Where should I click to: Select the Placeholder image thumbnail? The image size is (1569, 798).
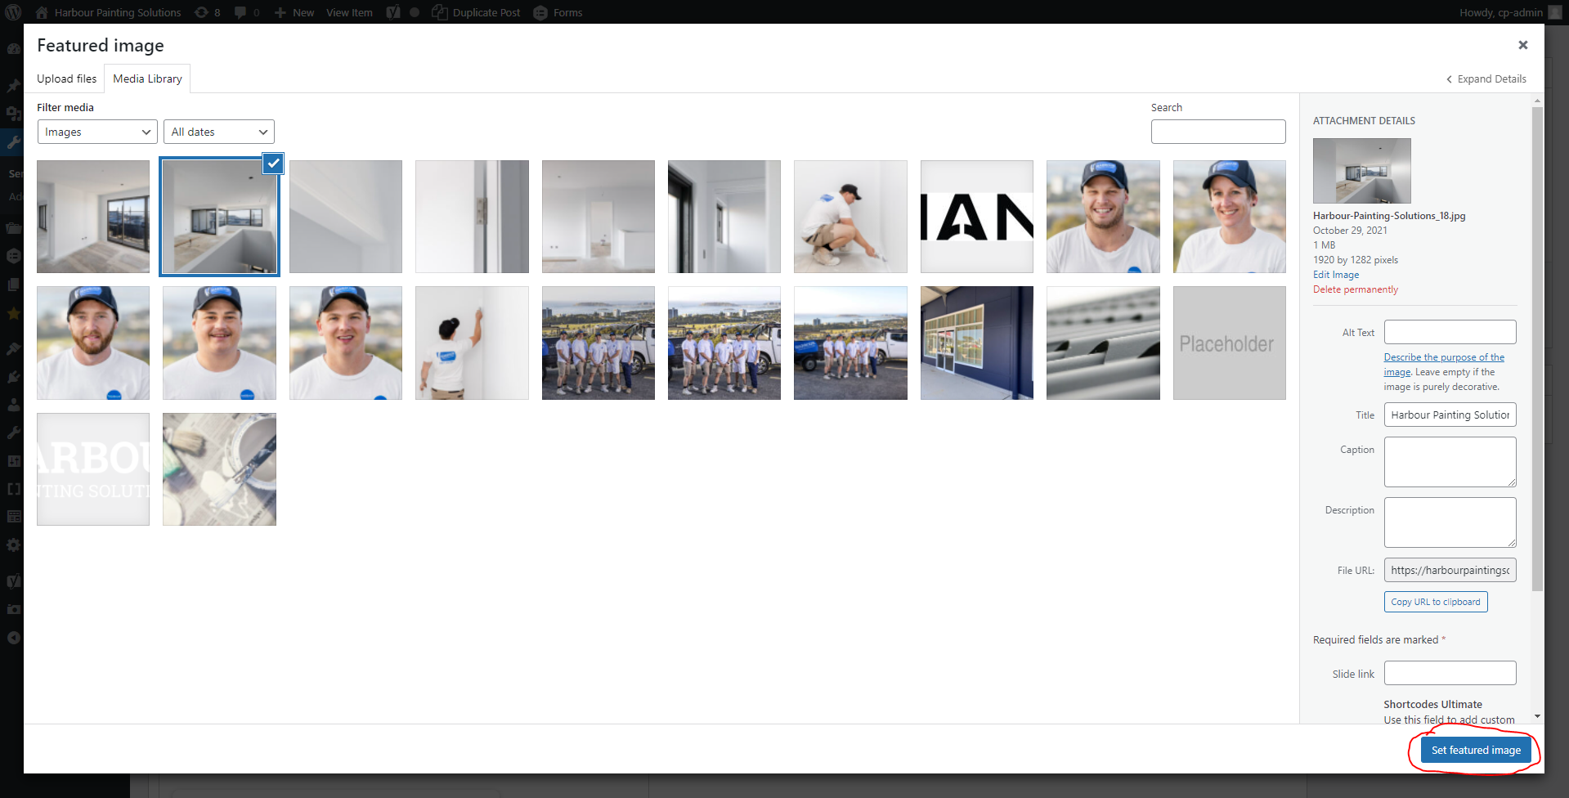[1229, 343]
